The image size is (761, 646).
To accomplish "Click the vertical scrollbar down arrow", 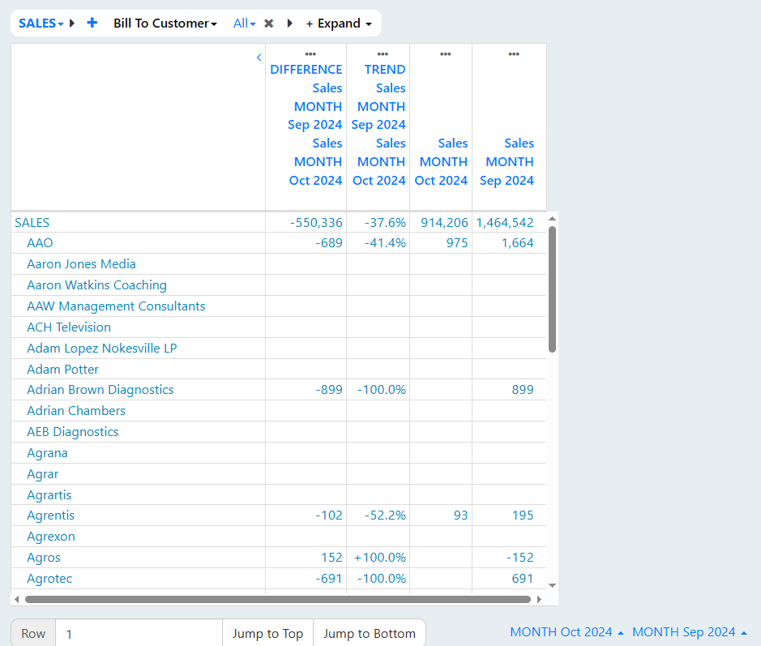I will 552,585.
